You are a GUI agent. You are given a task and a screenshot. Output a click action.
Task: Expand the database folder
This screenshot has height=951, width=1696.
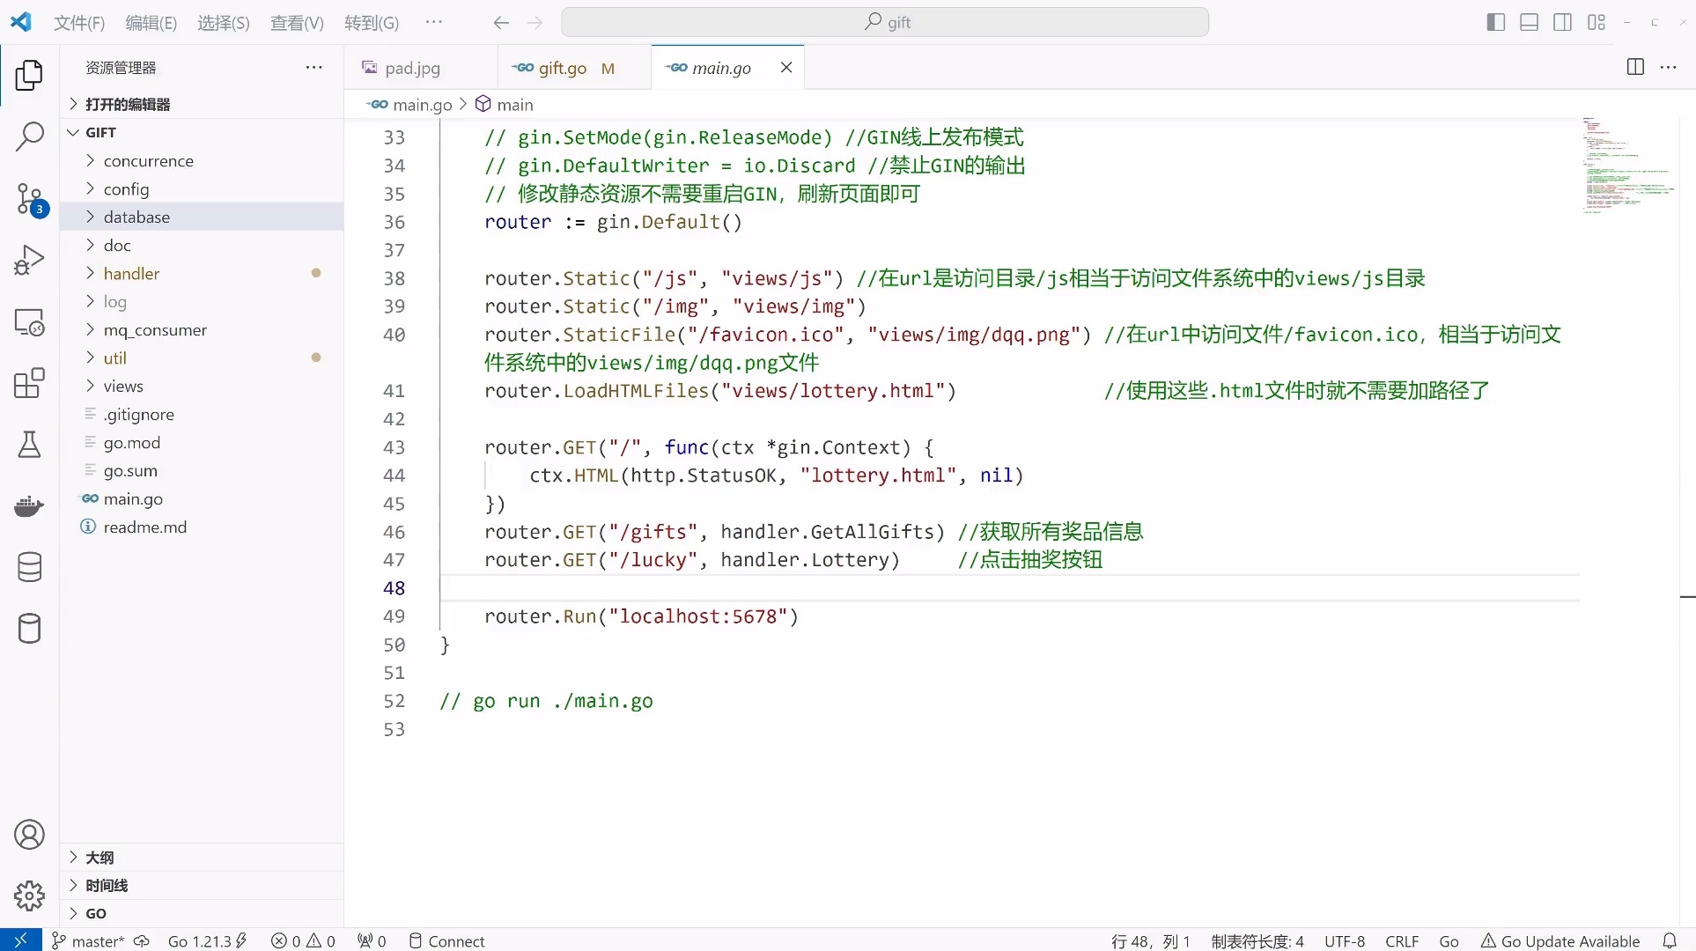coord(202,217)
